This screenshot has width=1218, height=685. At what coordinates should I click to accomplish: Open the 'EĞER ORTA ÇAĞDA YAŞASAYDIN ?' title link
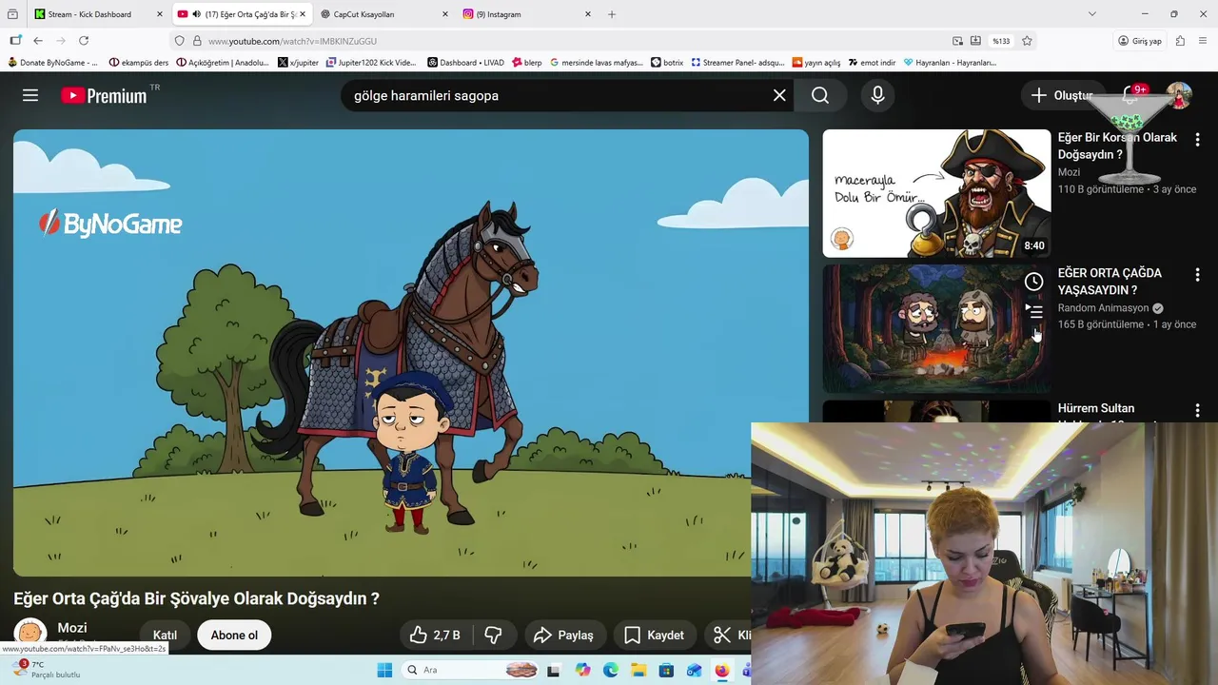point(1110,282)
